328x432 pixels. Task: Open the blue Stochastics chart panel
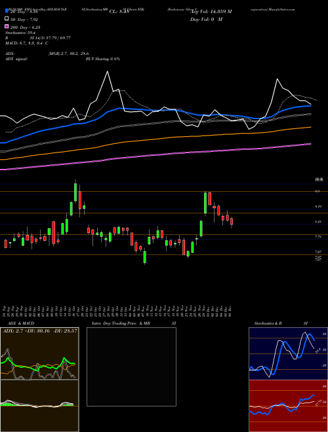[288, 353]
